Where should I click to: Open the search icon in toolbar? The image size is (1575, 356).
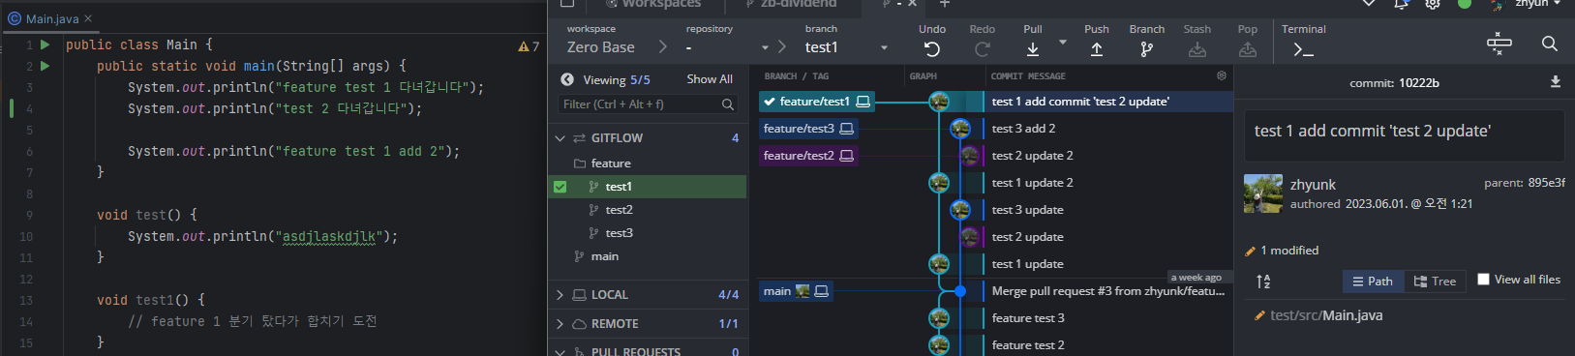pyautogui.click(x=1549, y=44)
